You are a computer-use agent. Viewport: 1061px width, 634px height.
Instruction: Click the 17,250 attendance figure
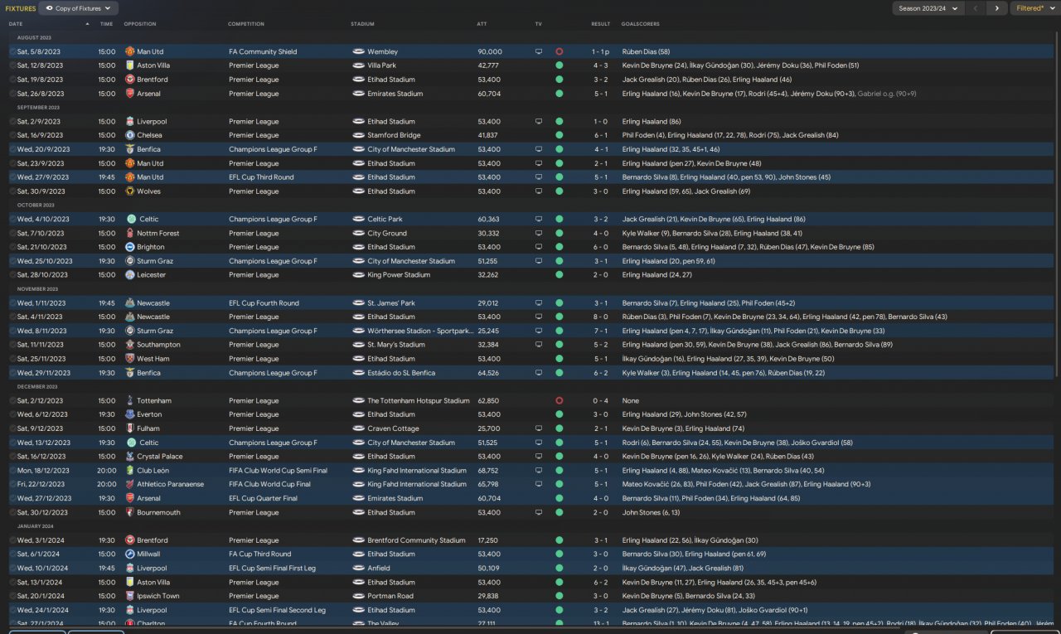(x=488, y=540)
